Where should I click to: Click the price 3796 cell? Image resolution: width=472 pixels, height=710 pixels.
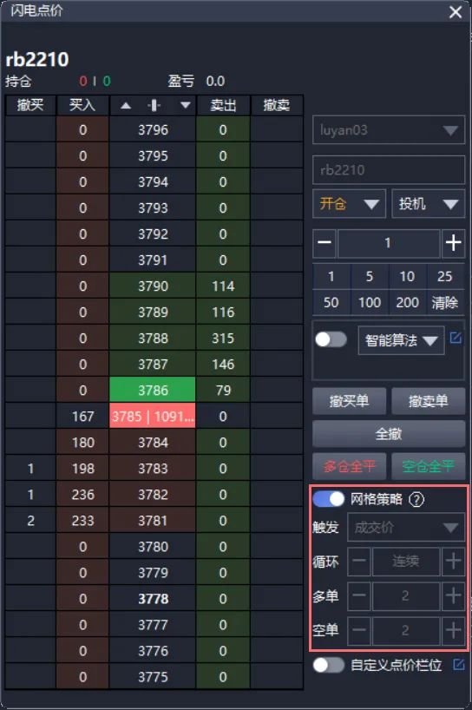[x=153, y=130]
